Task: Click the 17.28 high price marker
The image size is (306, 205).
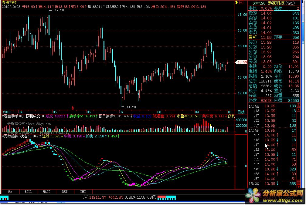Action: pyautogui.click(x=59, y=10)
